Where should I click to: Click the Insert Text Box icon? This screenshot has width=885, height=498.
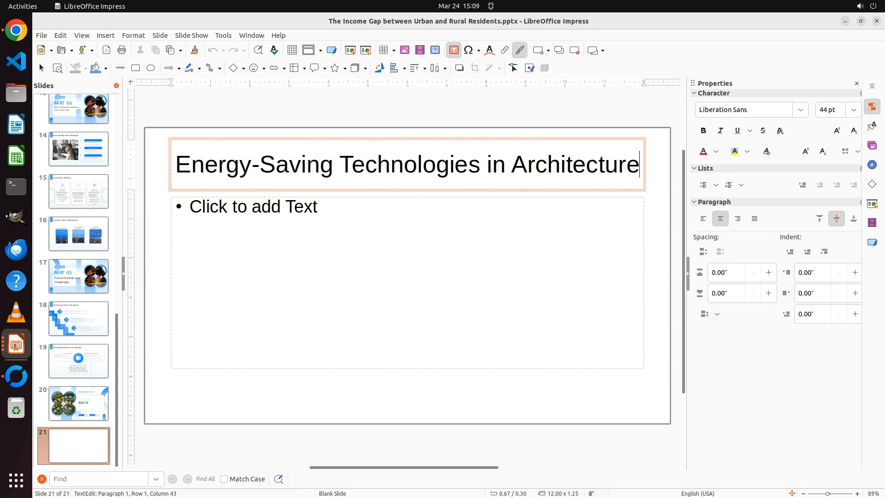click(454, 50)
